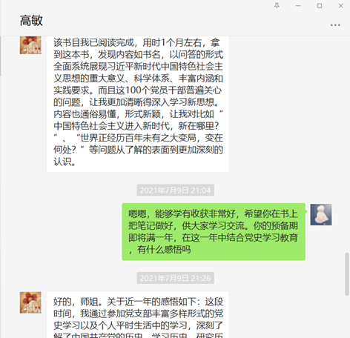Select the green message bubble about 预备期
Viewport: 350px width, 338px height.
coord(214,232)
